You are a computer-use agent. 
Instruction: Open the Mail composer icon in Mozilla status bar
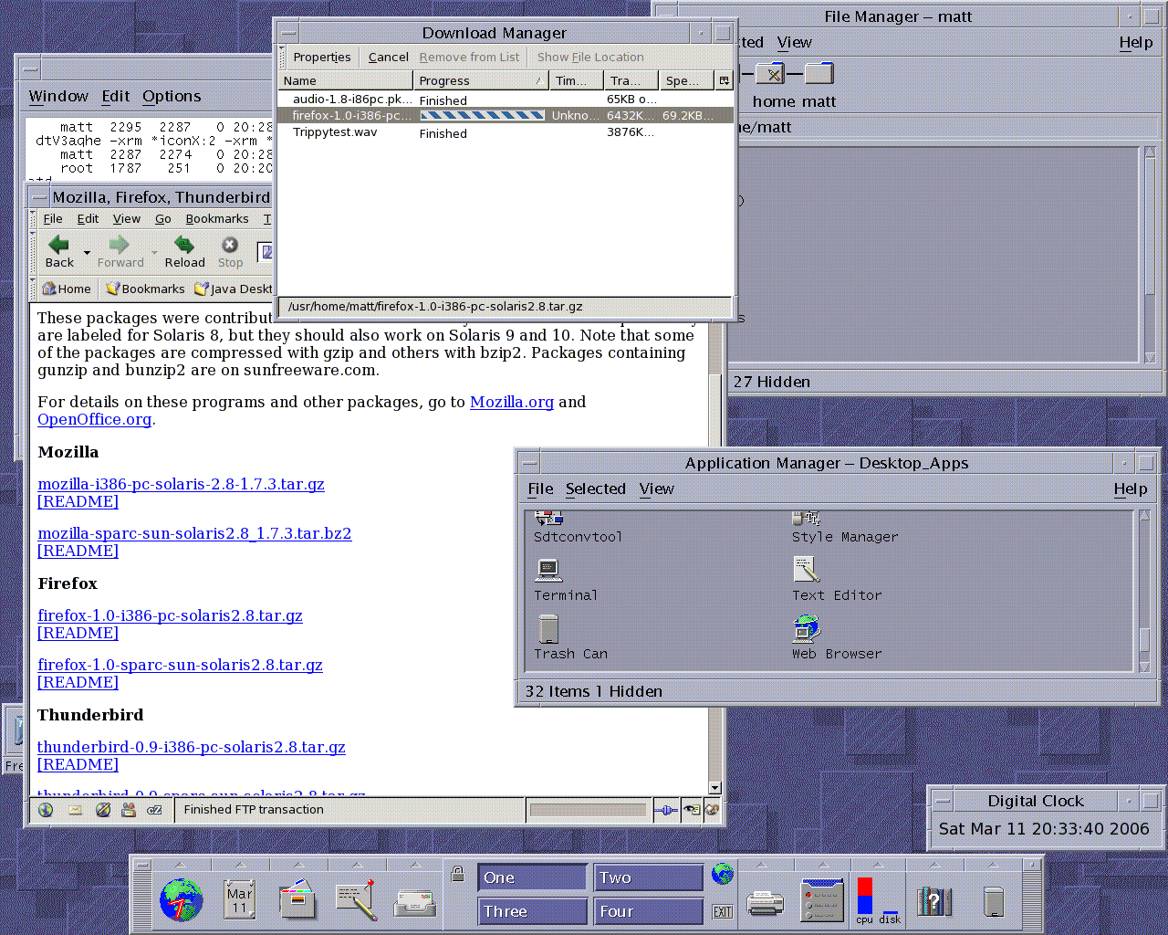coord(75,810)
